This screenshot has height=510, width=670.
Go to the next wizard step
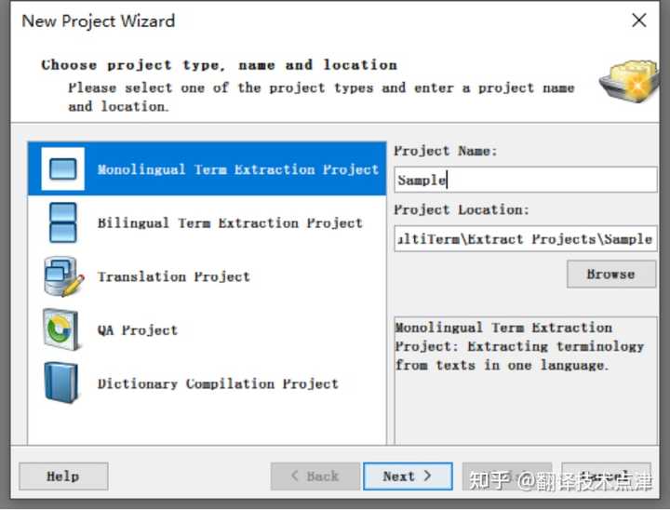point(408,476)
